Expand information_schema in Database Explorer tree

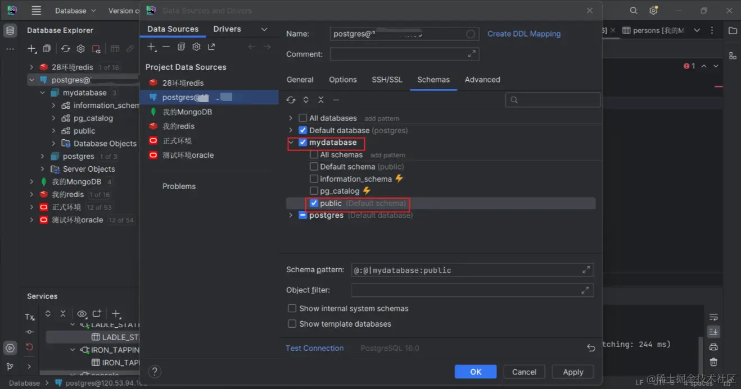(x=53, y=106)
